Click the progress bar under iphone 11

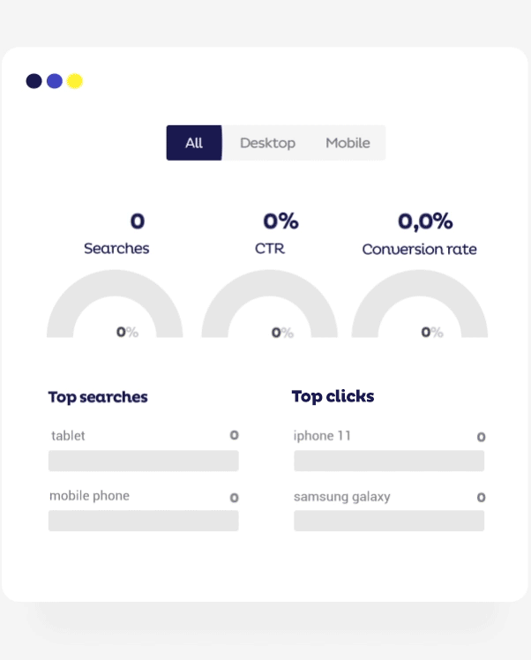point(388,461)
